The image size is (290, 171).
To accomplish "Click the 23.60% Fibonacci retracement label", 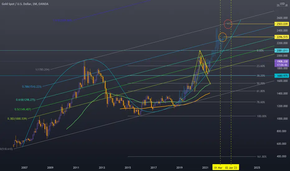I will coord(261,66).
